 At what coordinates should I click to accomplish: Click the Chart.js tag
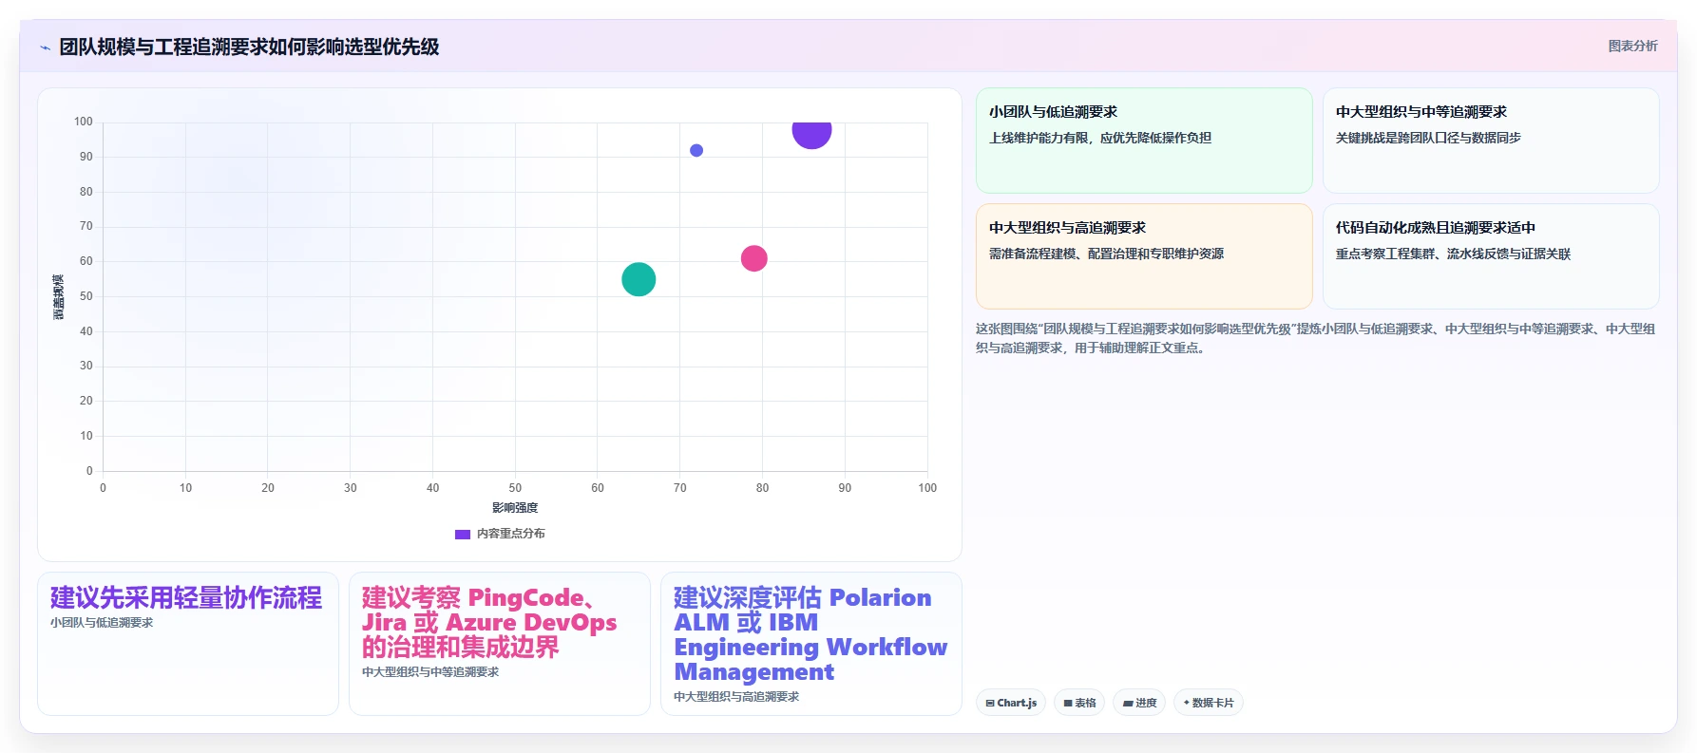pos(1011,703)
